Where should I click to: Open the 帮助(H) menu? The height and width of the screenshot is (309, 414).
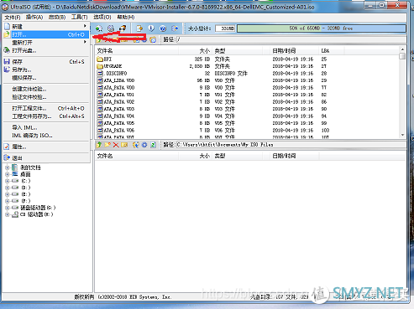(126, 18)
